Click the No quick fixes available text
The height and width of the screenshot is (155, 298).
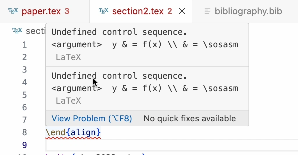[190, 119]
